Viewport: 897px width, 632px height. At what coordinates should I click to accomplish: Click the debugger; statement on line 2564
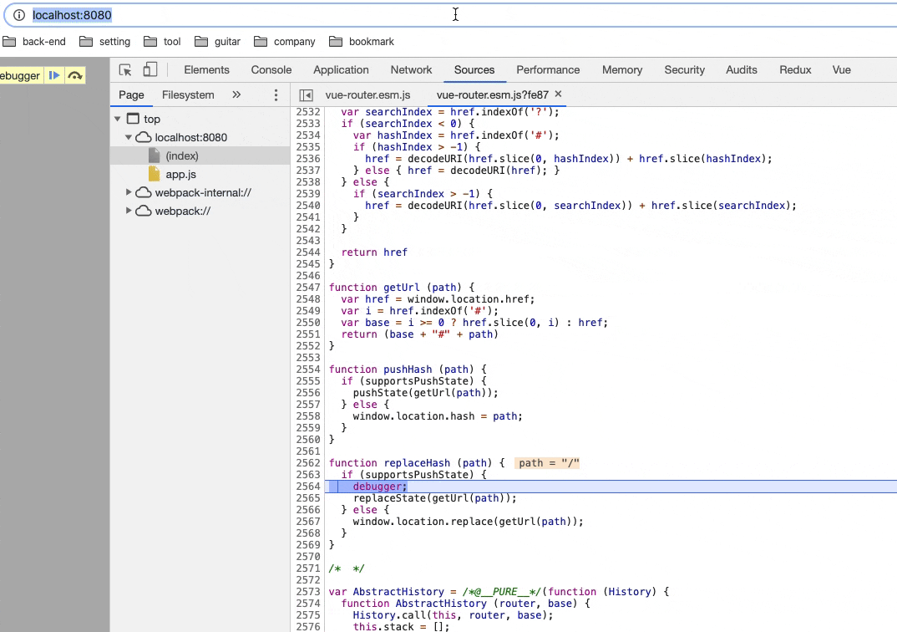pos(380,487)
